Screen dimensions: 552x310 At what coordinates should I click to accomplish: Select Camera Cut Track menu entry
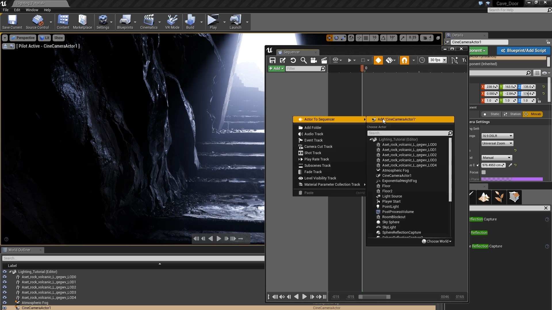(318, 147)
